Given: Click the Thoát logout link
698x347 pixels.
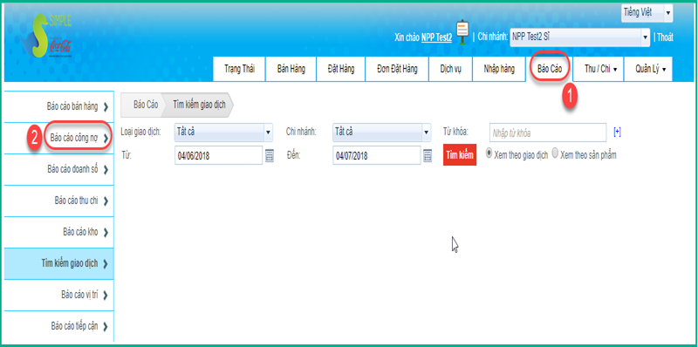Looking at the screenshot, I should pyautogui.click(x=665, y=37).
